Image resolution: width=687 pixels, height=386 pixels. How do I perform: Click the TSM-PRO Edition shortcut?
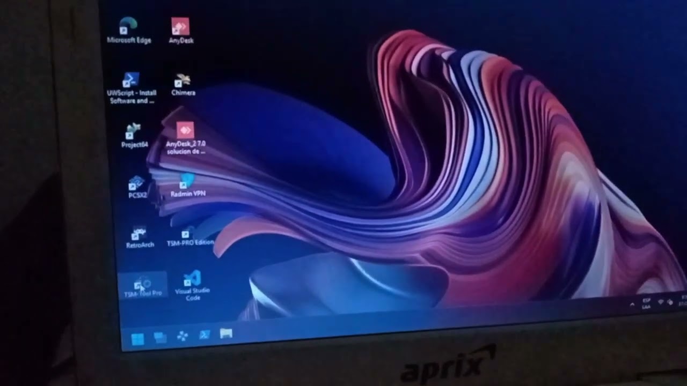[189, 237]
